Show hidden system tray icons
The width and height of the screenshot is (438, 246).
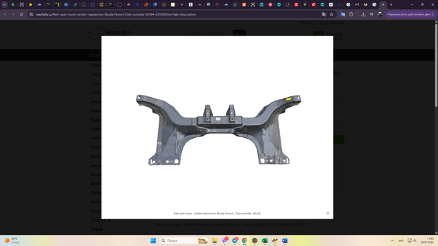click(392, 241)
